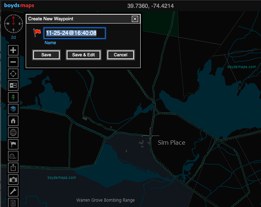Screen dimensions: 261x207
Task: Open the tape measure tool
Action: coord(13,156)
